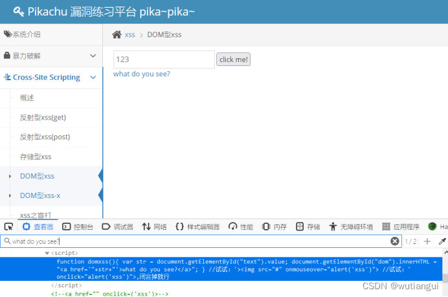Click the closing </script> tag line

click(x=67, y=285)
